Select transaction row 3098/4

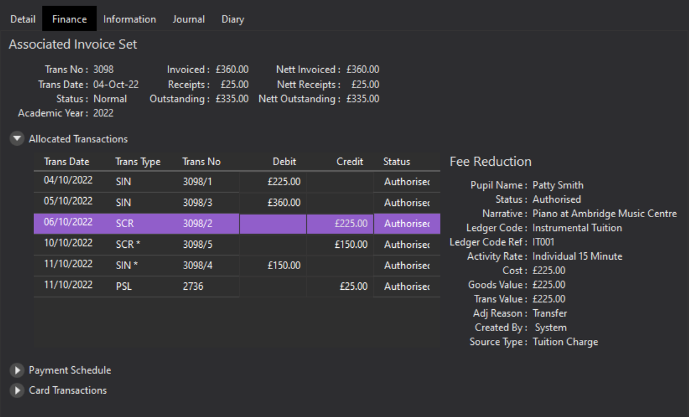pos(237,266)
